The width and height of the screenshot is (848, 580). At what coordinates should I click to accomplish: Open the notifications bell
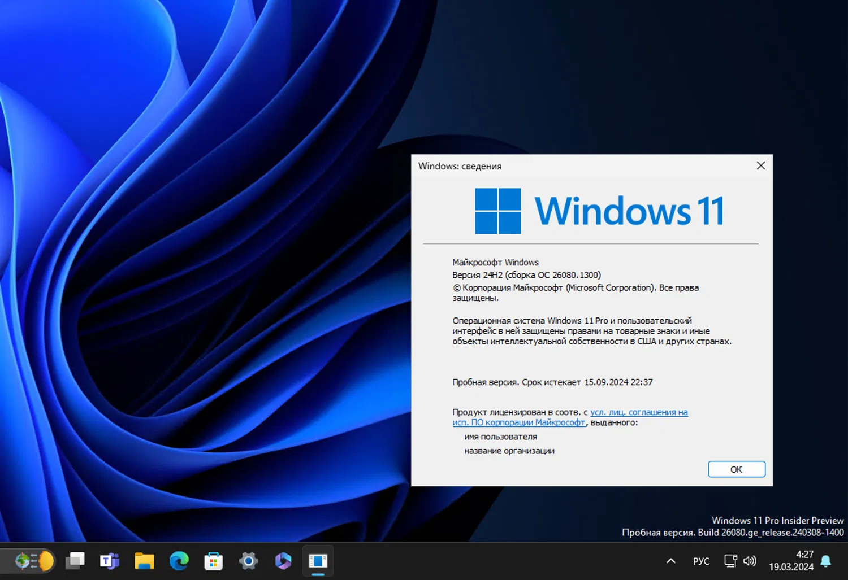[825, 561]
